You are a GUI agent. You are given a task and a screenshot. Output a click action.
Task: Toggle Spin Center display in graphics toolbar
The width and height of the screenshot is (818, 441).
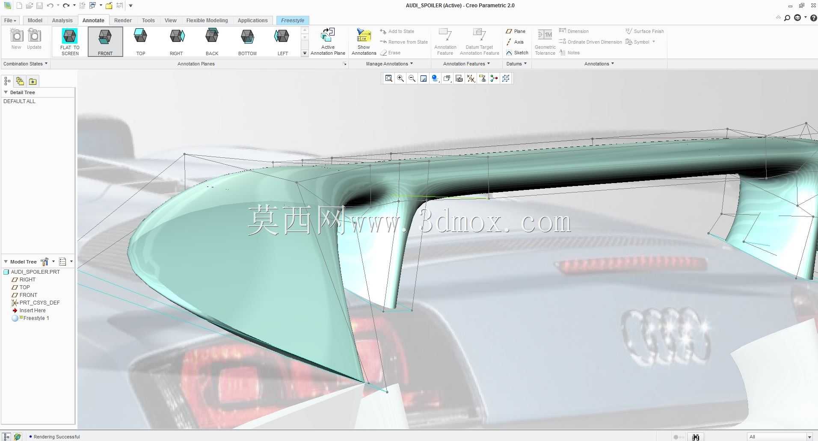tap(494, 78)
